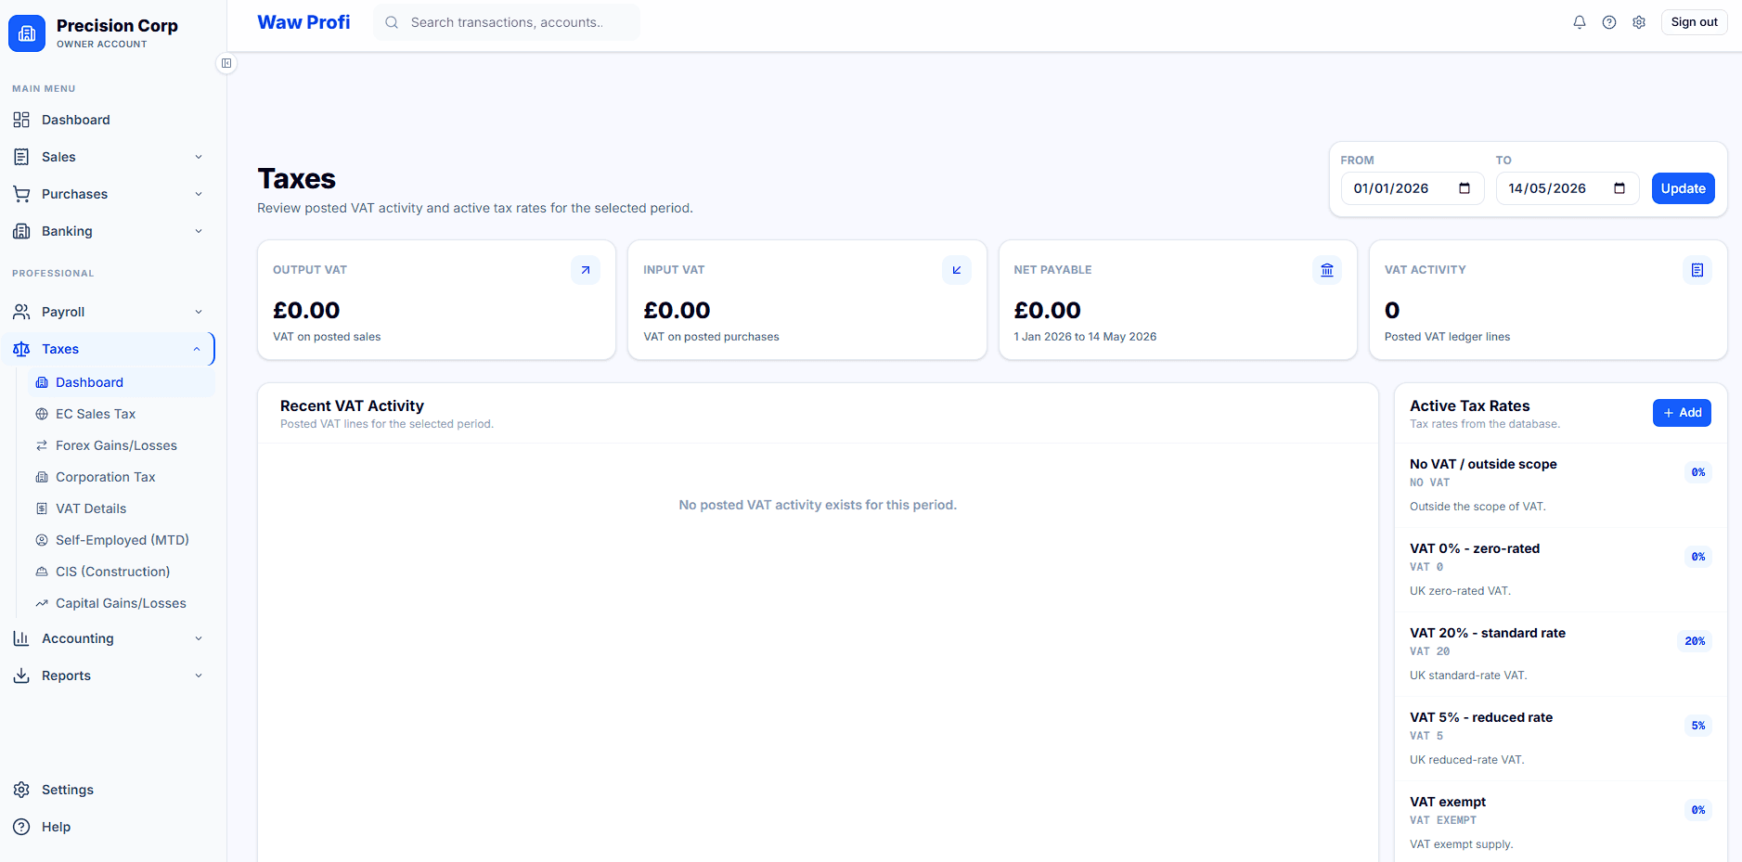The width and height of the screenshot is (1742, 862).
Task: Click the Payroll people icon
Action: (x=21, y=312)
